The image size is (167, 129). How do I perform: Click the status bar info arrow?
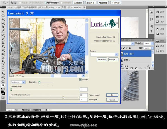(x=47, y=110)
